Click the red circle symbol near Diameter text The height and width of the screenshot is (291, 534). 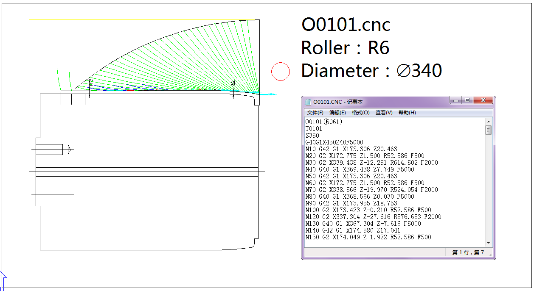[280, 71]
